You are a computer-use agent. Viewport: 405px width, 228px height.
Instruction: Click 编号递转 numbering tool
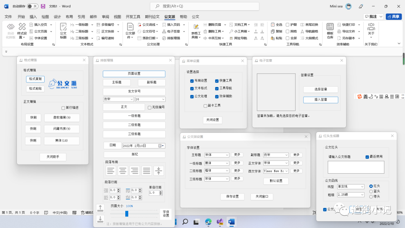point(105,38)
